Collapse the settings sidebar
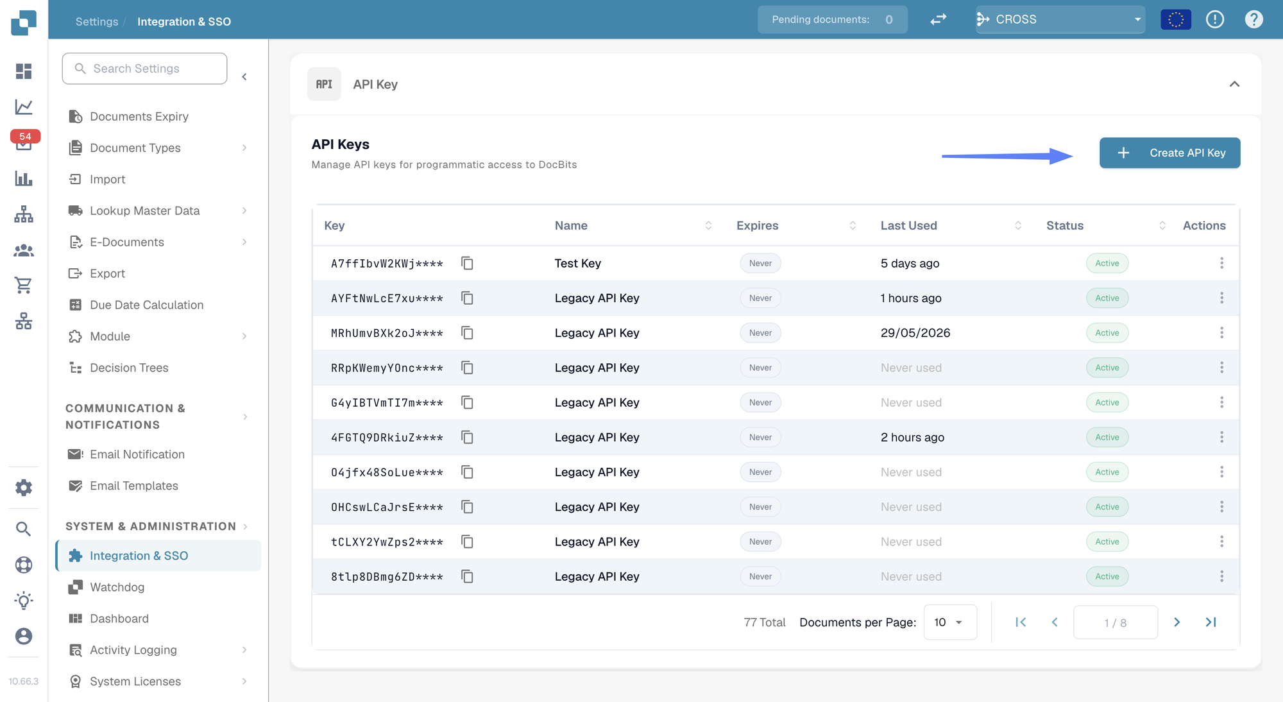Screen dimensions: 1283x702 click(x=244, y=77)
